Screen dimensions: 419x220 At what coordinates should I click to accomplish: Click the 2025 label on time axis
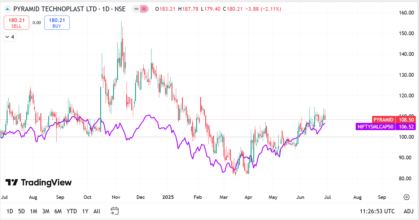168,197
